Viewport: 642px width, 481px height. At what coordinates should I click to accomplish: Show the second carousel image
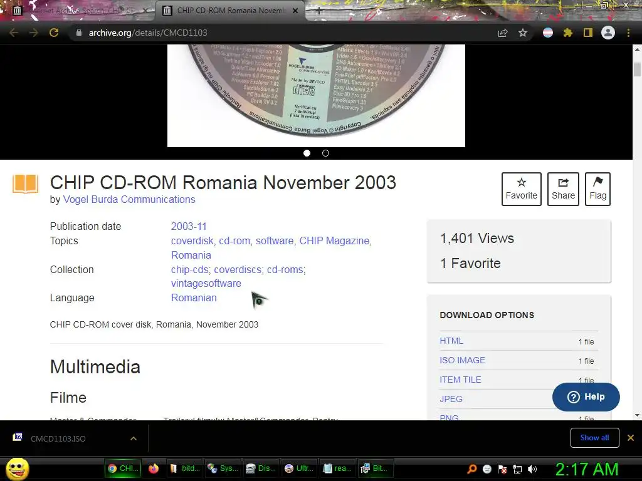click(x=325, y=153)
